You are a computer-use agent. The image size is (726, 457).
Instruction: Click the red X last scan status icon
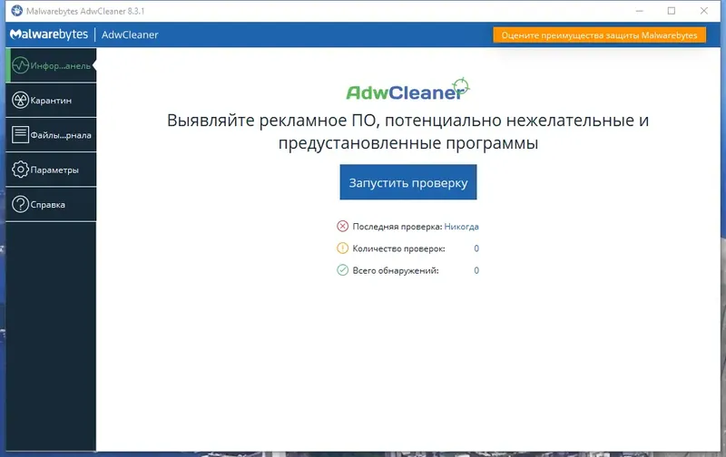coord(342,226)
